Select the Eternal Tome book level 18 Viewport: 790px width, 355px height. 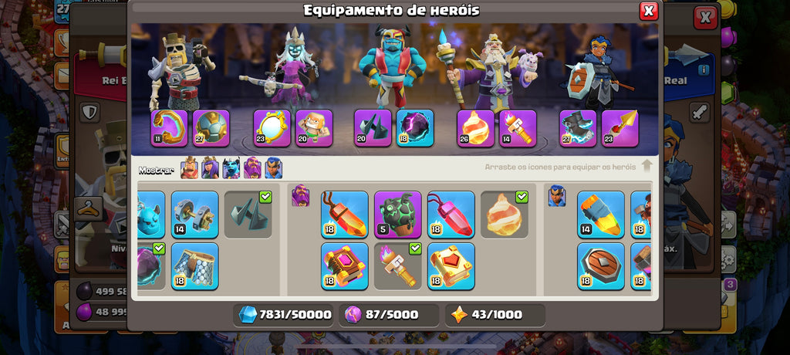pos(345,266)
